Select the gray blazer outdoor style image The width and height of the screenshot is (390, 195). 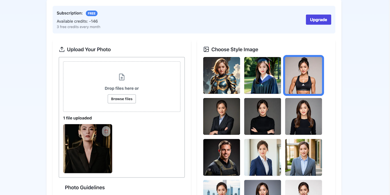click(x=304, y=157)
